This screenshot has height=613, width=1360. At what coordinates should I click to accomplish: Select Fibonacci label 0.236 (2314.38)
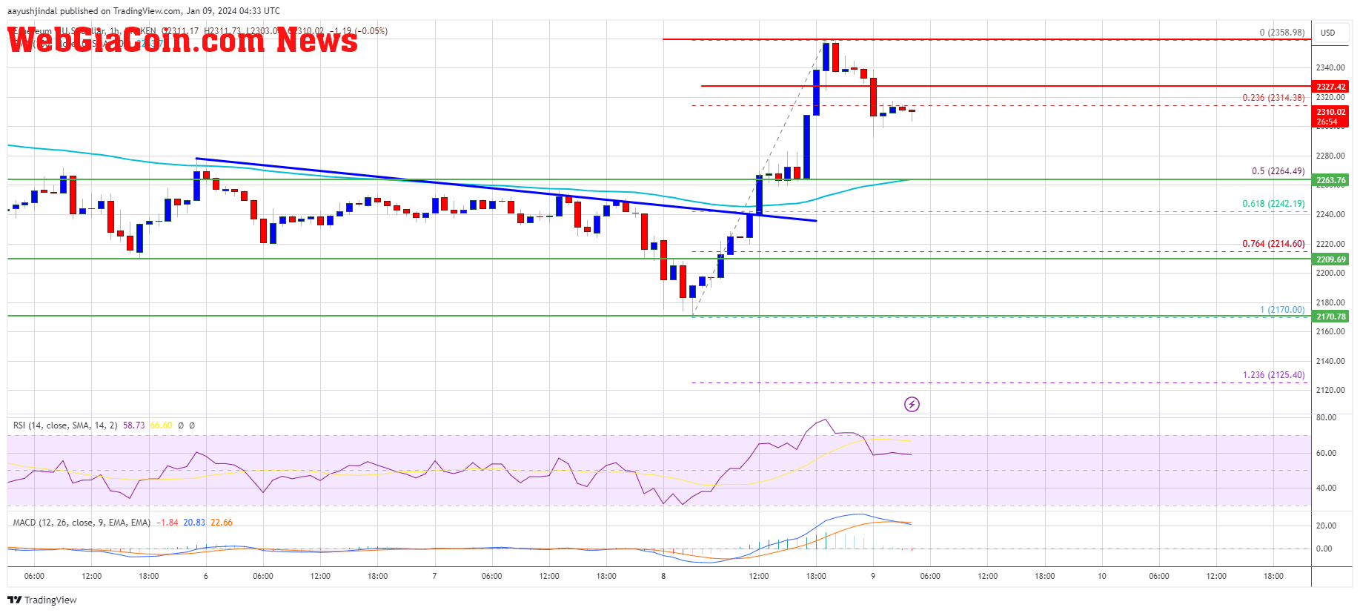click(1273, 98)
